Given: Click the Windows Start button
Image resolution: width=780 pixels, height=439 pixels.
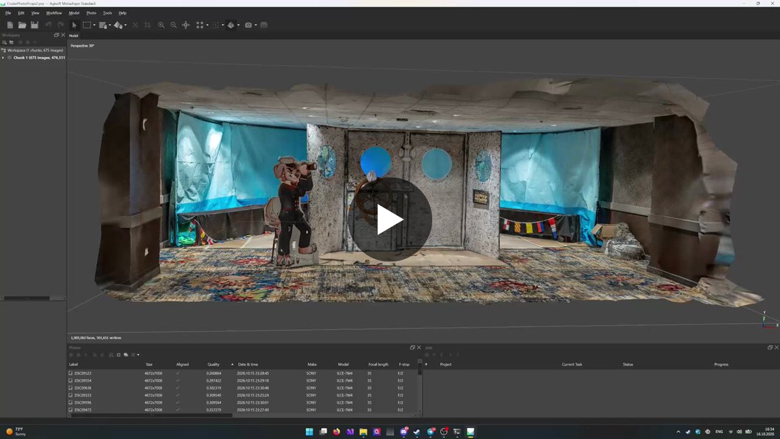Looking at the screenshot, I should (x=309, y=431).
